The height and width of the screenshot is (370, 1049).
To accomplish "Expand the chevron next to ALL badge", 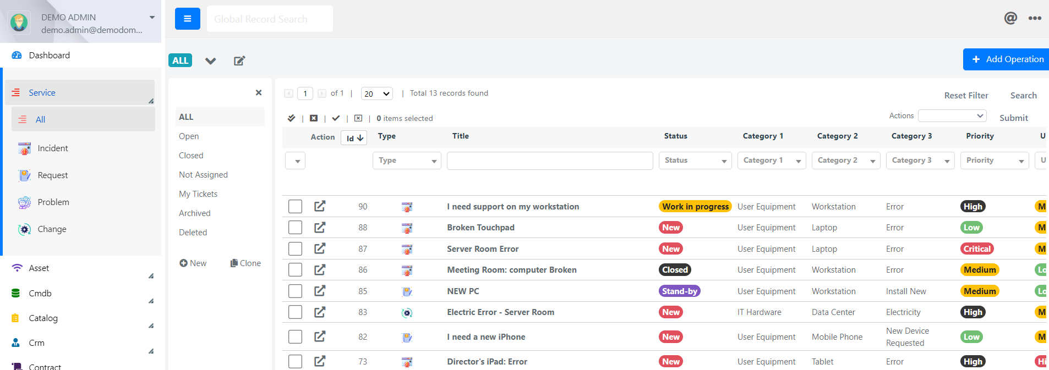I will click(210, 60).
